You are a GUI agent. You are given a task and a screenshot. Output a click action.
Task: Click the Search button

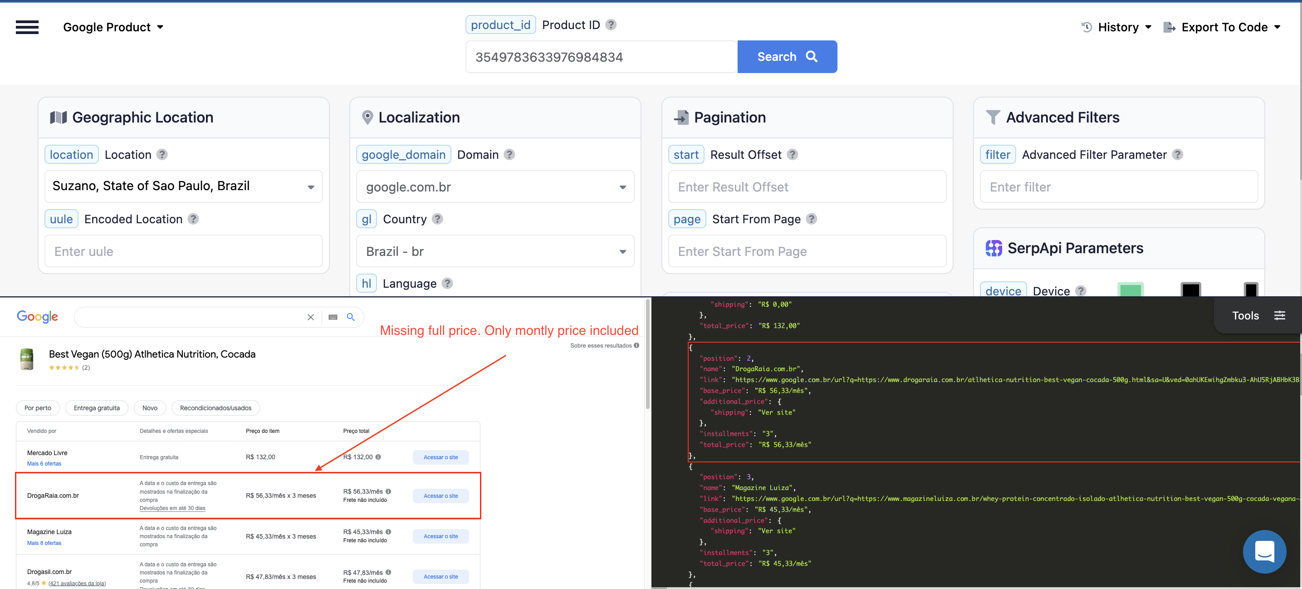[x=787, y=57]
